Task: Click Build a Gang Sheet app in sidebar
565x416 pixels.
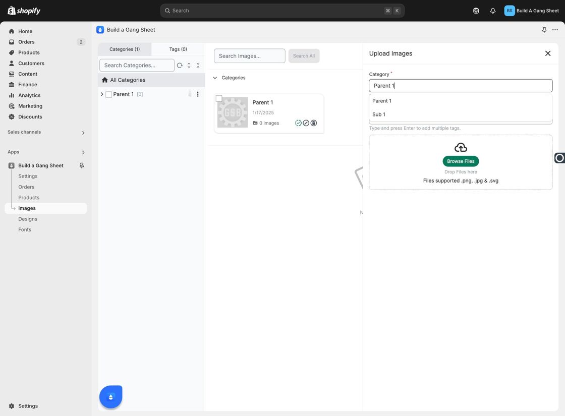Action: click(x=41, y=165)
